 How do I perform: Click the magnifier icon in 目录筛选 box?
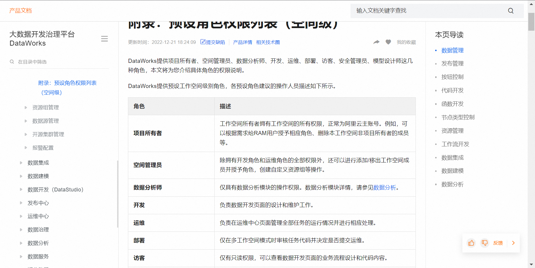pyautogui.click(x=12, y=62)
